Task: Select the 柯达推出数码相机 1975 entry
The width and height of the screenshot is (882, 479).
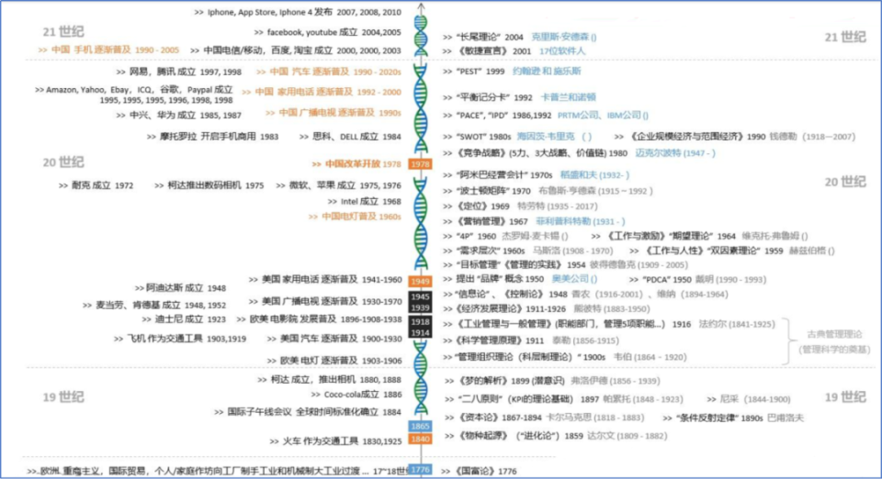Action: coord(209,185)
